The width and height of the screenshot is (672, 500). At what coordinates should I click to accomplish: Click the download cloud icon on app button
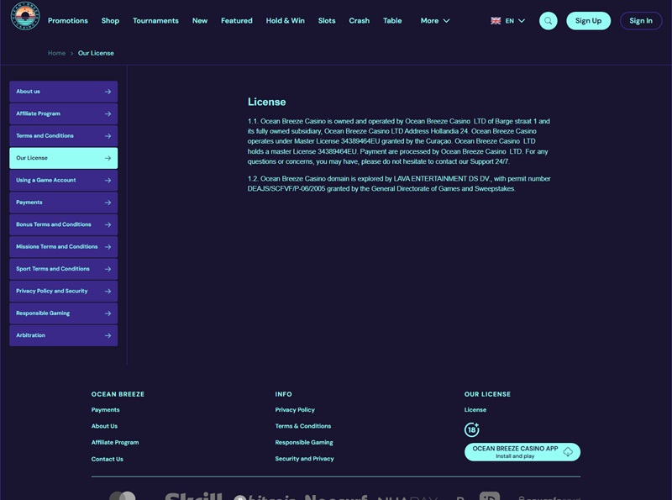point(568,452)
